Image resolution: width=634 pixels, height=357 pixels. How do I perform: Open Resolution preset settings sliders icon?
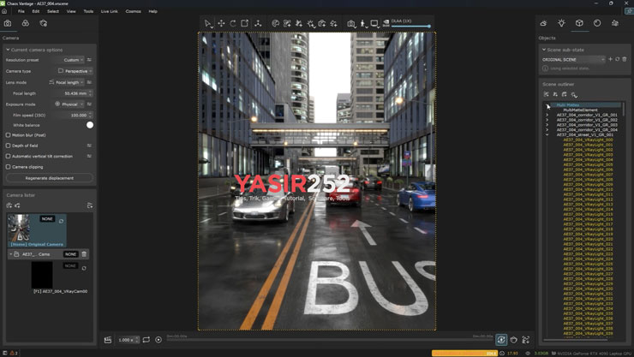click(89, 60)
